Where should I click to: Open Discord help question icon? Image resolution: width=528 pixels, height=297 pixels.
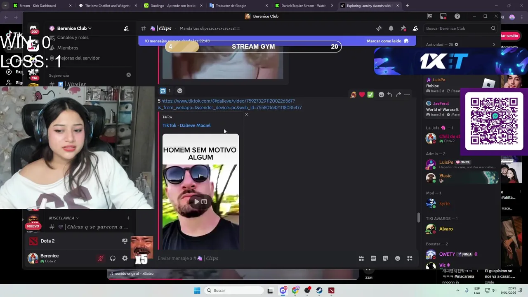click(457, 16)
